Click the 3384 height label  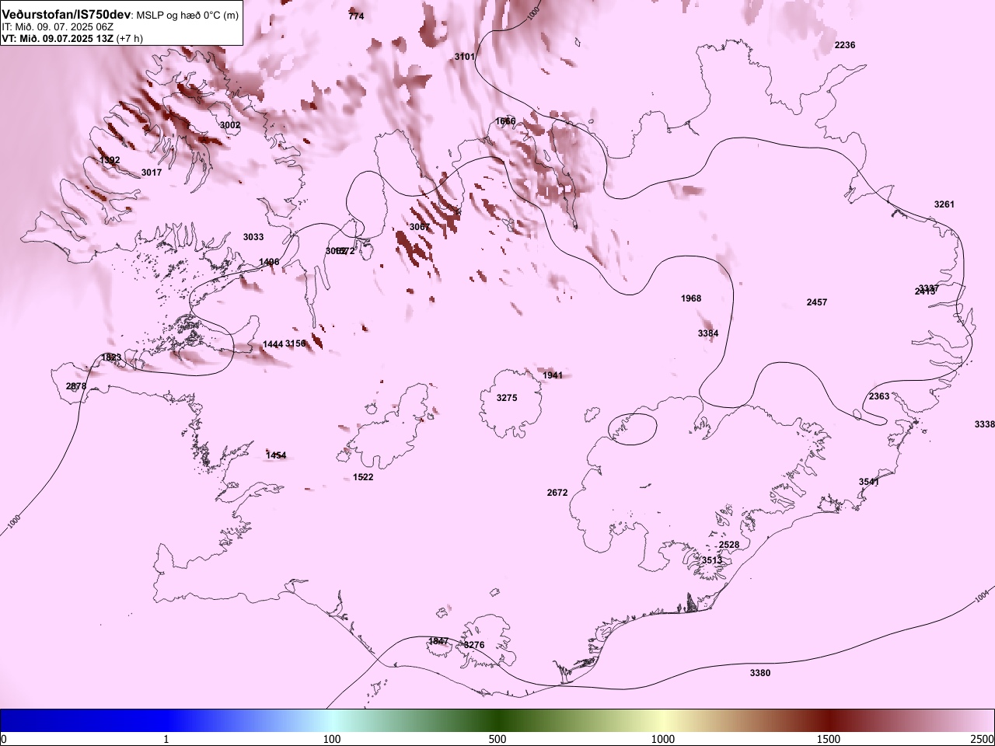click(x=708, y=333)
